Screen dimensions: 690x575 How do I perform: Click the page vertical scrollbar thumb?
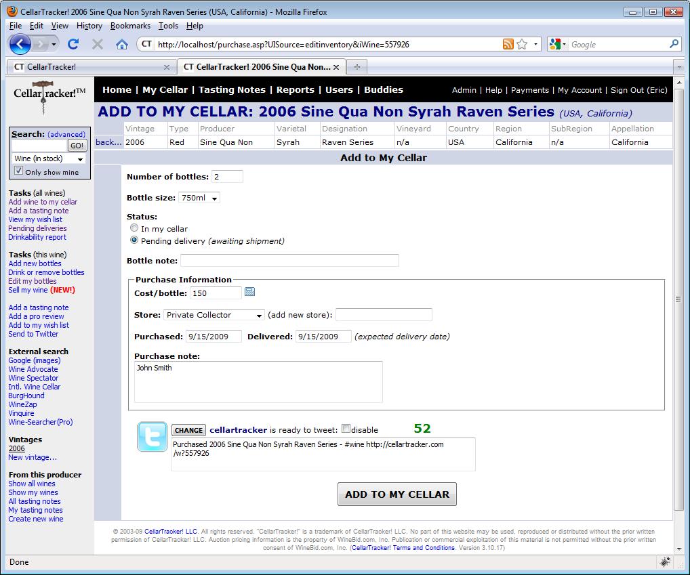coord(678,299)
